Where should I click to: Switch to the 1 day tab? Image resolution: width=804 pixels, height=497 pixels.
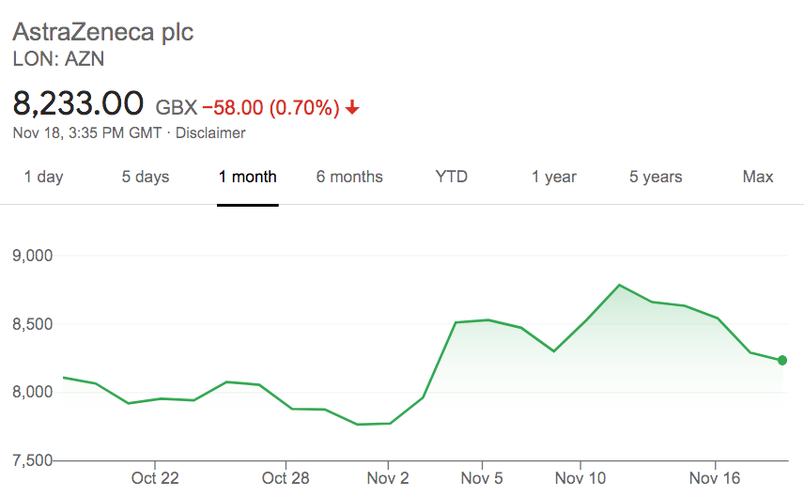(43, 177)
